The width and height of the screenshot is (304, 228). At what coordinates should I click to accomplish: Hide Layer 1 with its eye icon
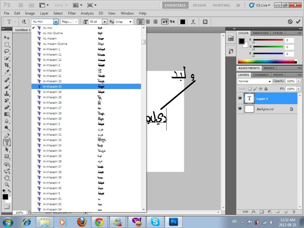[x=240, y=98]
